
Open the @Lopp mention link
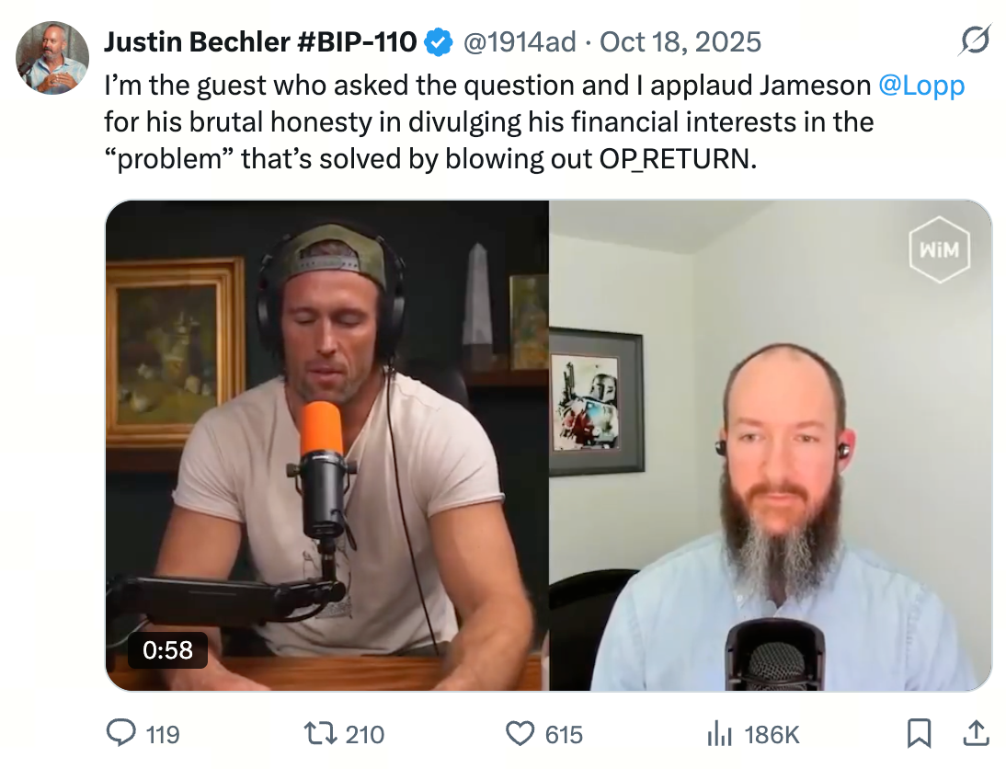coord(921,86)
